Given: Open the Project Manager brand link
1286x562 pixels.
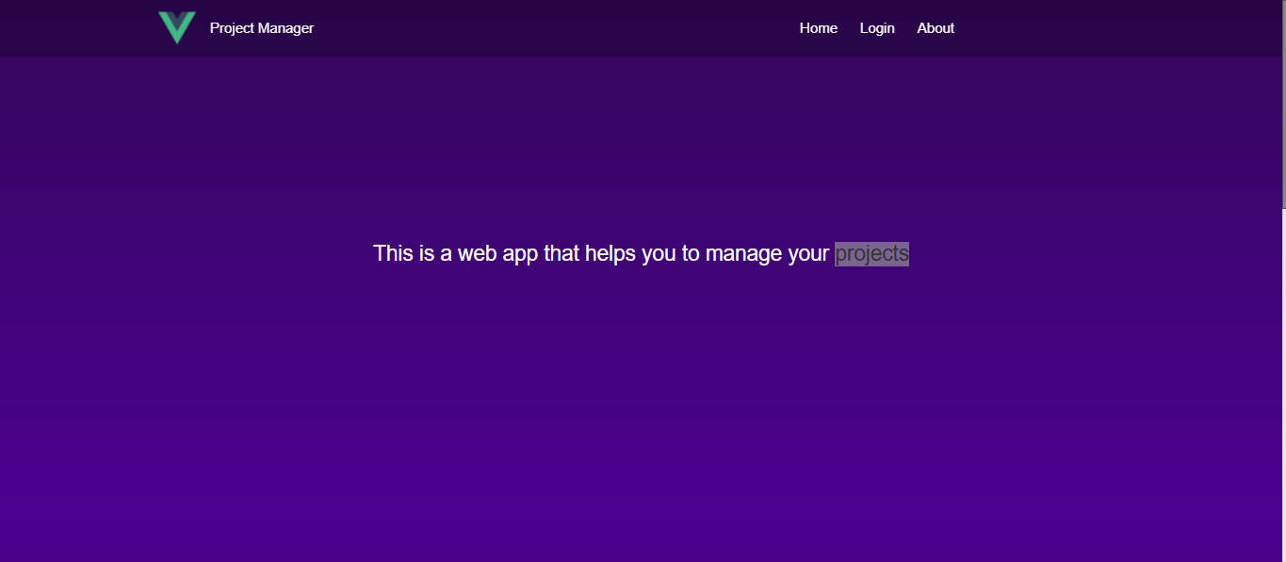Looking at the screenshot, I should [261, 28].
